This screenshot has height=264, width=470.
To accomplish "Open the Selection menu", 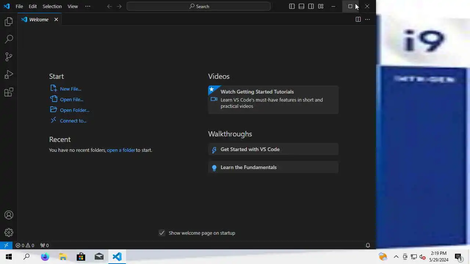I will 52,6.
